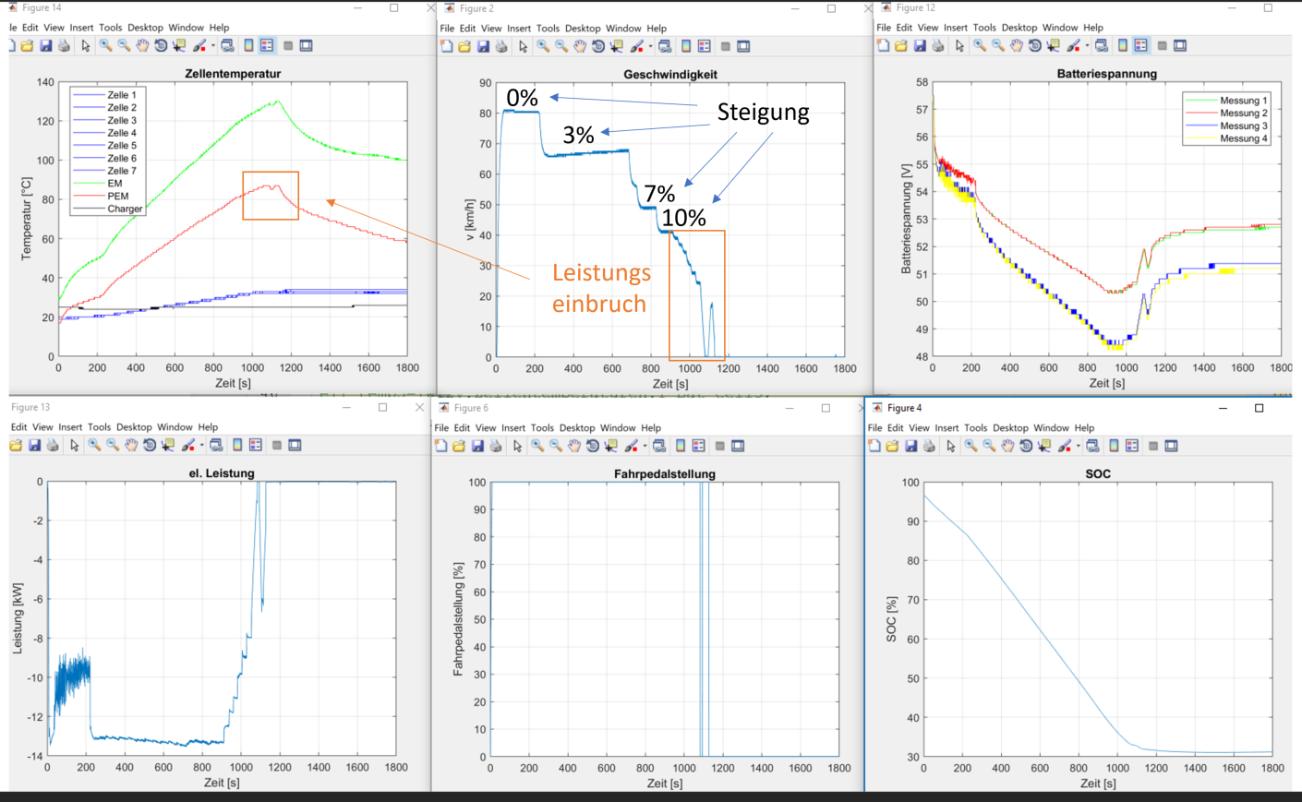Print Figure 2 using the printer icon
This screenshot has width=1302, height=802.
tap(500, 46)
